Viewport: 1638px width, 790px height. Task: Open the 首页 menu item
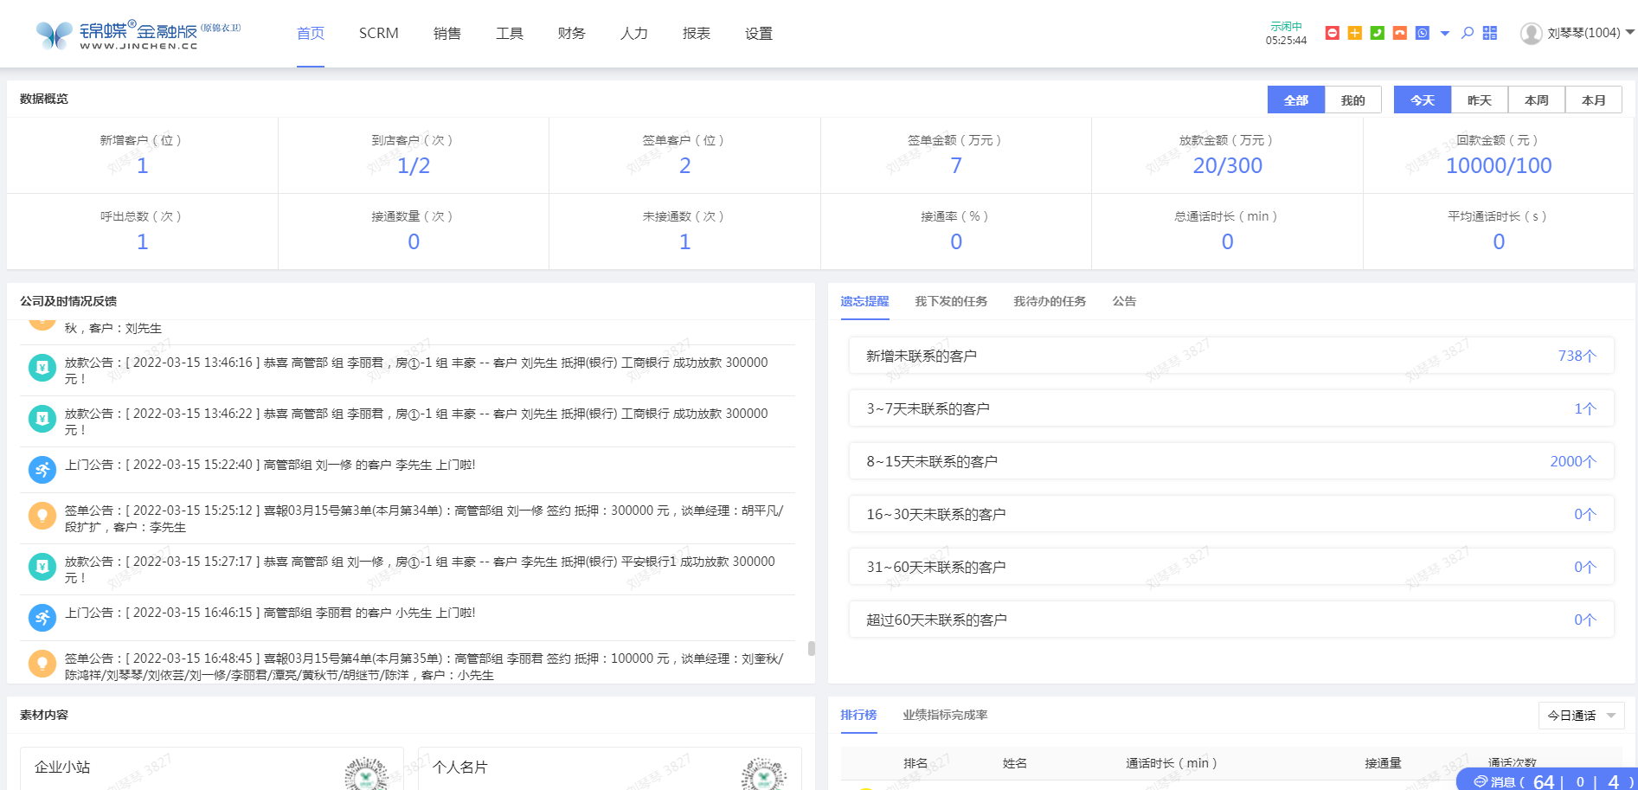311,33
